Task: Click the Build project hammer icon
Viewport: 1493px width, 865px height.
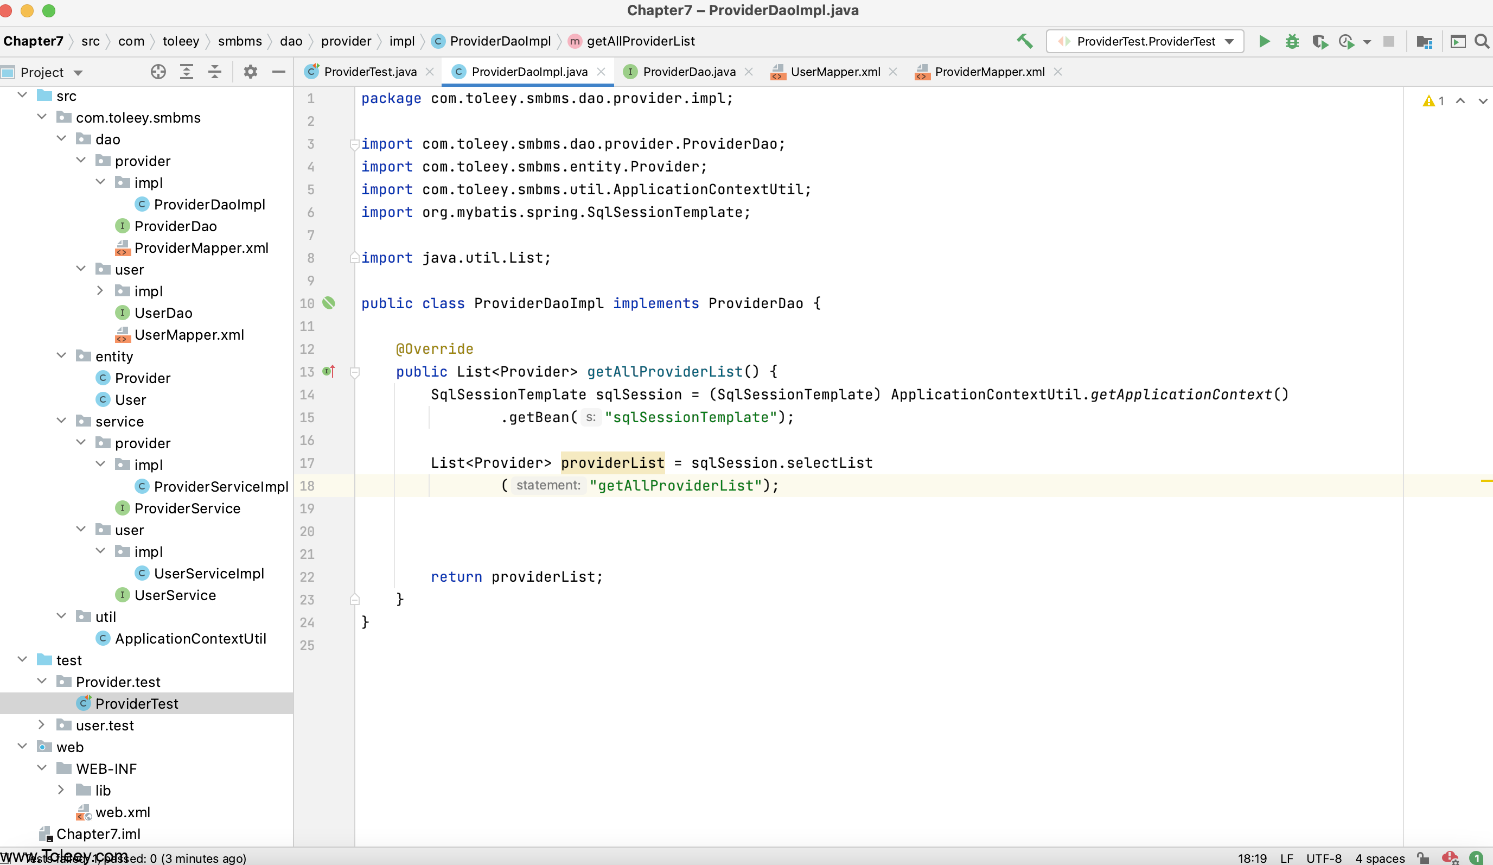Action: (1024, 41)
